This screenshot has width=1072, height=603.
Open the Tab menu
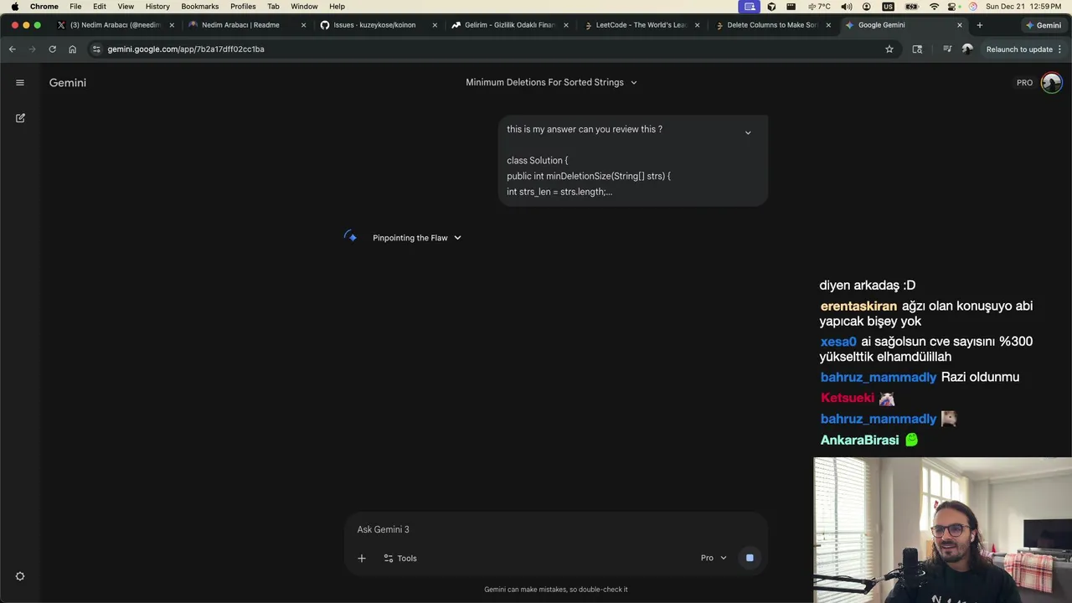pyautogui.click(x=273, y=7)
